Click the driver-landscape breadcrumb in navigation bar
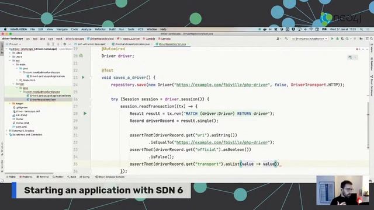This screenshot has width=374, height=210. [x=13, y=38]
